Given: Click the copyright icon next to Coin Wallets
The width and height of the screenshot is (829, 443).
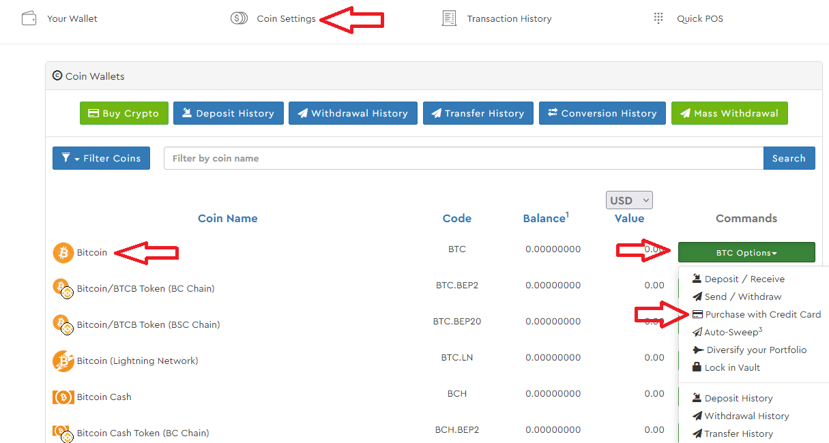Looking at the screenshot, I should click(x=57, y=76).
